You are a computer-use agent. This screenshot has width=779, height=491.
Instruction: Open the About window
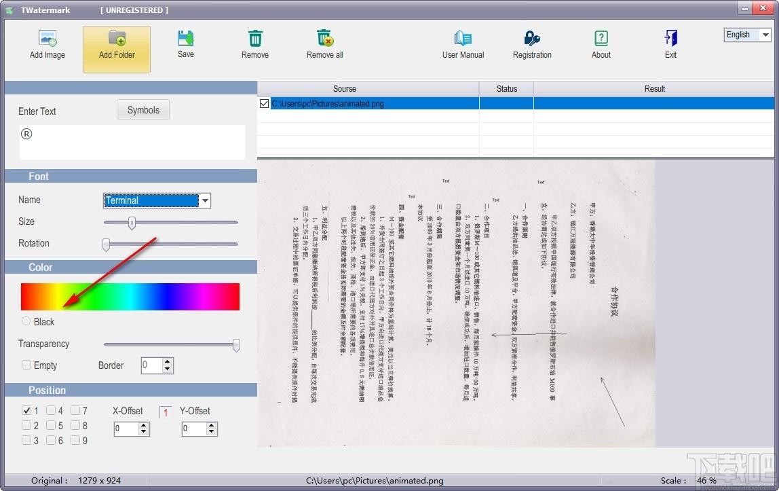(x=601, y=45)
